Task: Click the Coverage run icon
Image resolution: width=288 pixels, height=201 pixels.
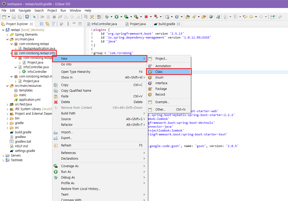Action: (x=126, y=17)
